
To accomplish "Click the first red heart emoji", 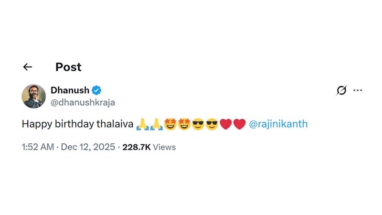I will pyautogui.click(x=226, y=125).
